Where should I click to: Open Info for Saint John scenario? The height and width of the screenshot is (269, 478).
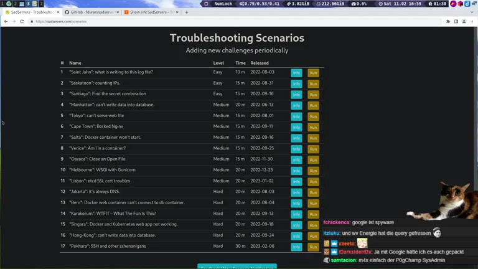tap(296, 73)
